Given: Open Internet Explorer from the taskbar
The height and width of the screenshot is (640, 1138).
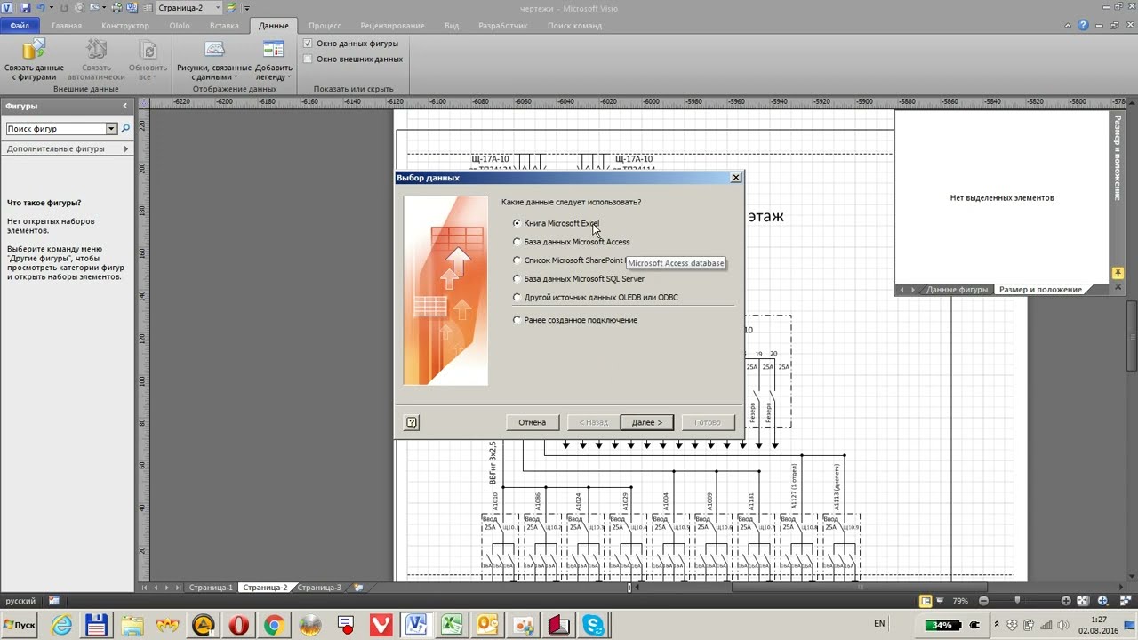Looking at the screenshot, I should coord(61,625).
